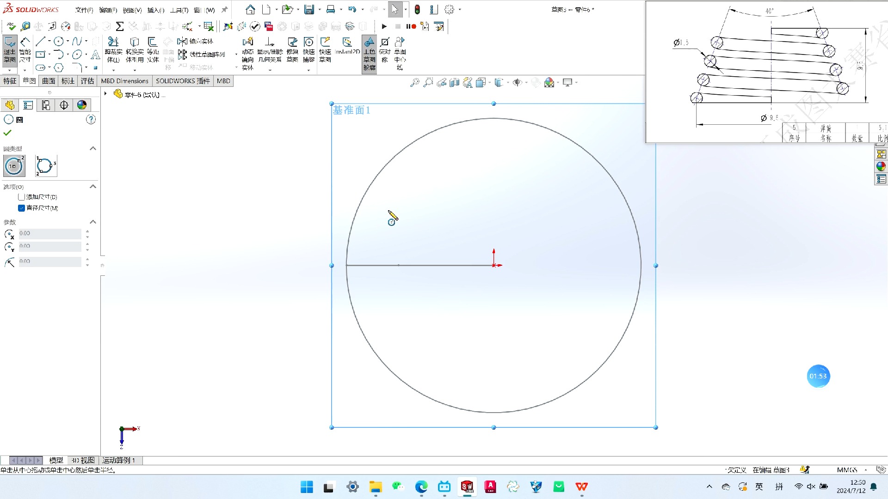
Task: Select the Polygon sketch tool
Action: point(59,68)
